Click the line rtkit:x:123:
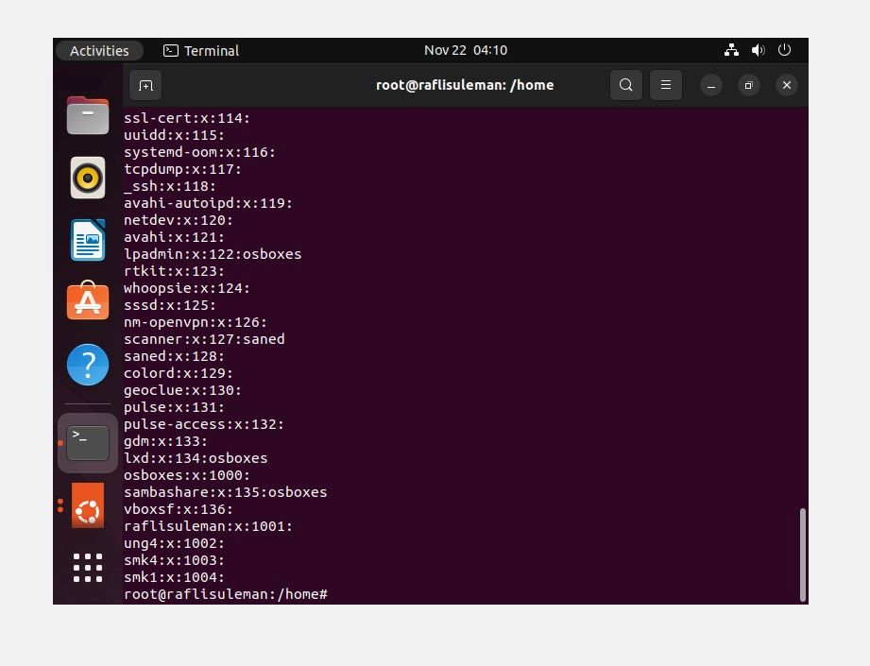870x666 pixels. click(174, 271)
